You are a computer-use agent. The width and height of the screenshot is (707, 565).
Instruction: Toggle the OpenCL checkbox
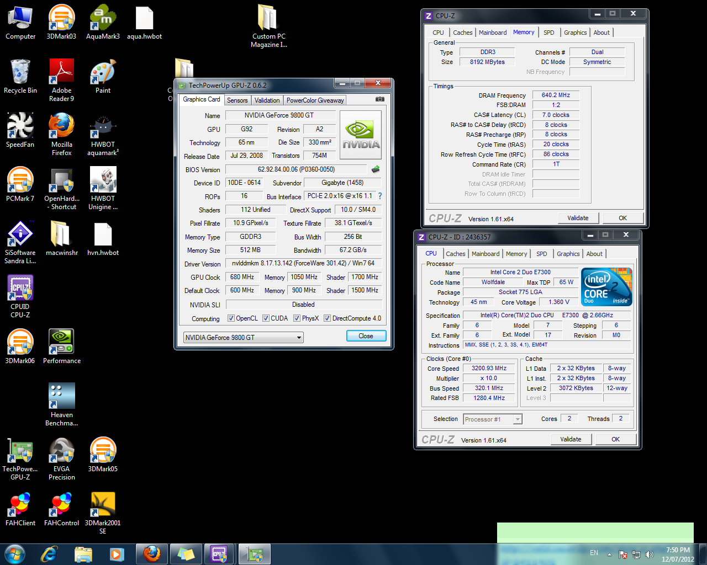pos(231,318)
